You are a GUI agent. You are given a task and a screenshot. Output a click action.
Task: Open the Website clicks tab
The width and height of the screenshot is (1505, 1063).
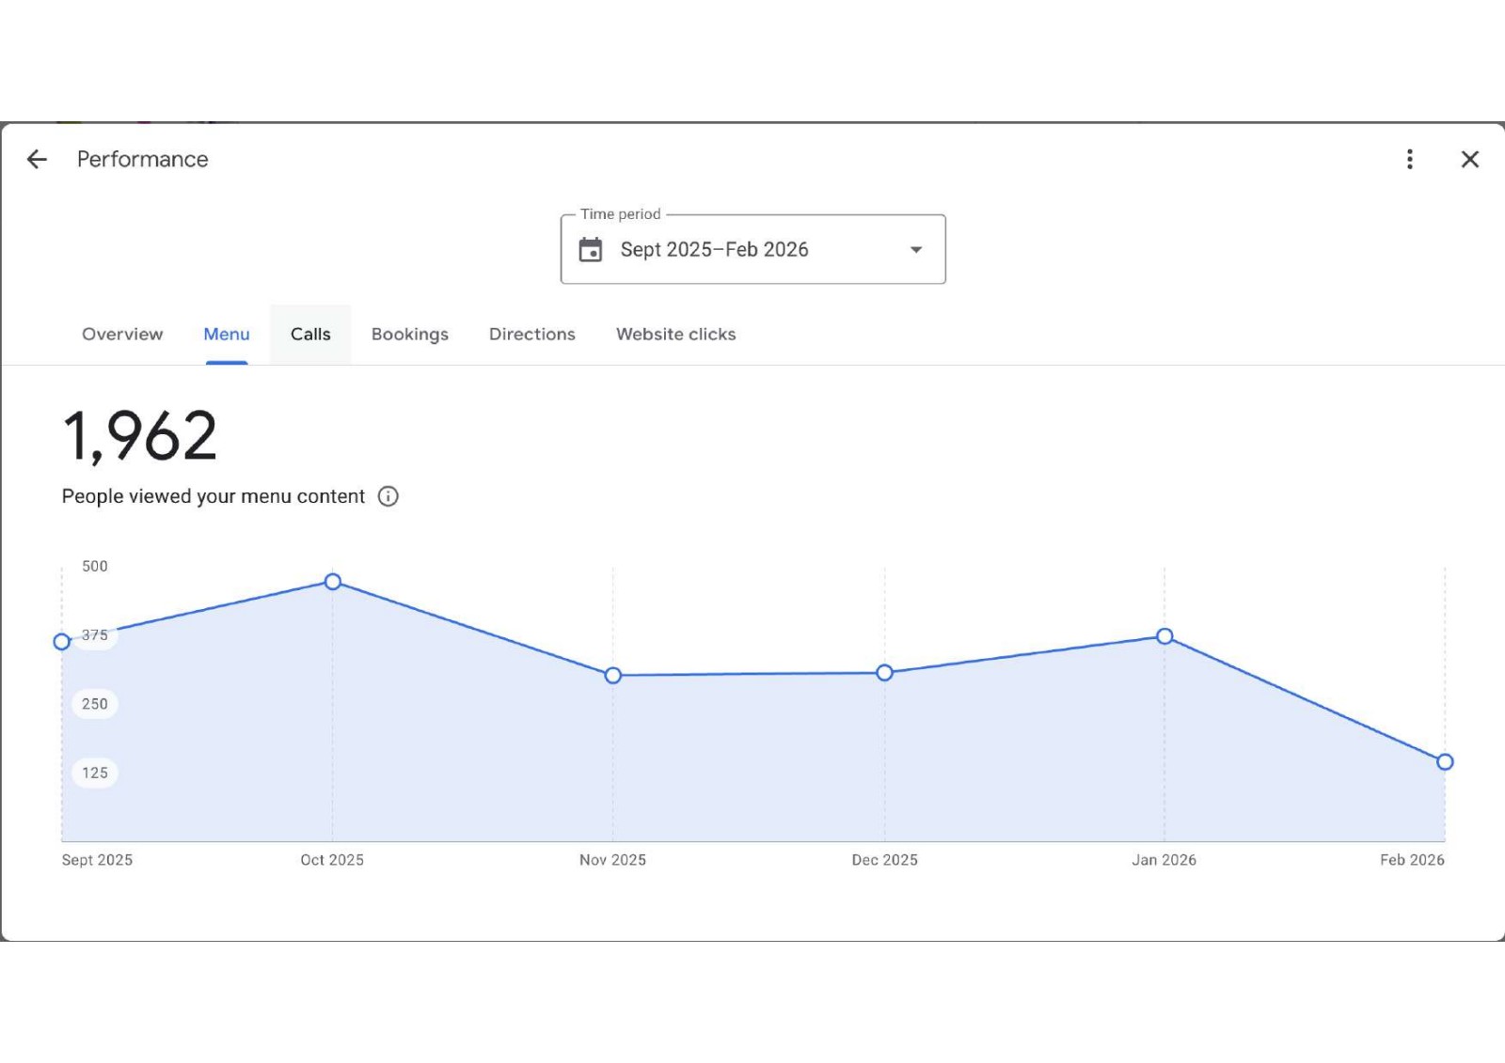pos(675,335)
